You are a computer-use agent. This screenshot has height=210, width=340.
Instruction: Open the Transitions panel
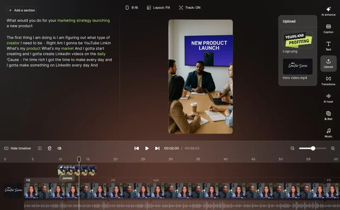point(328,81)
